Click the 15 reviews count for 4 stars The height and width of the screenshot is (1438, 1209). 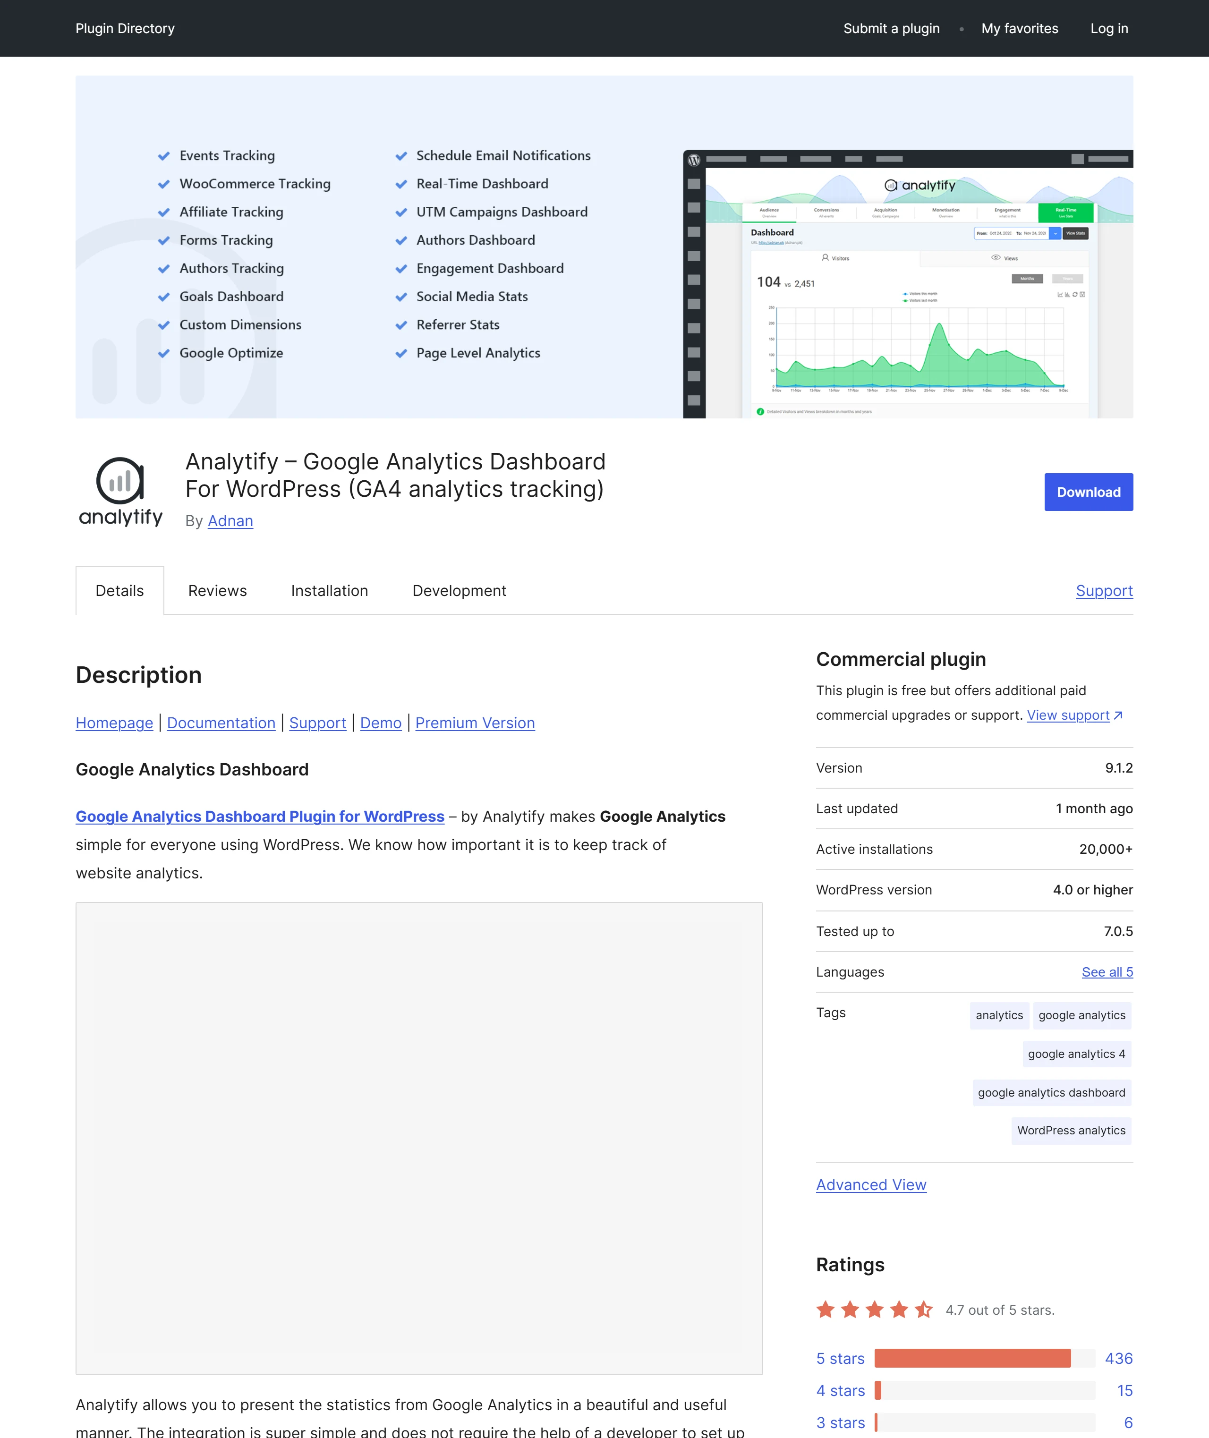(1124, 1391)
